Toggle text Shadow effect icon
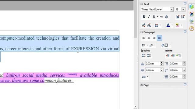The image size is (195, 109). click(167, 17)
